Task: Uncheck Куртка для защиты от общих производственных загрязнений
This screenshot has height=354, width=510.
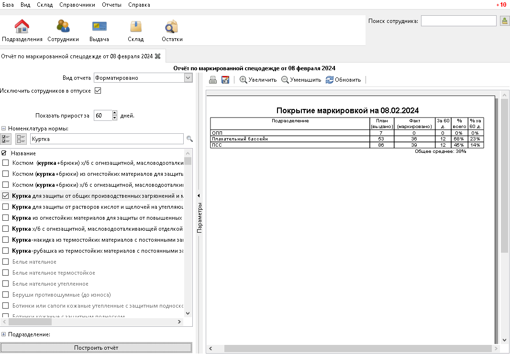Action: point(6,196)
